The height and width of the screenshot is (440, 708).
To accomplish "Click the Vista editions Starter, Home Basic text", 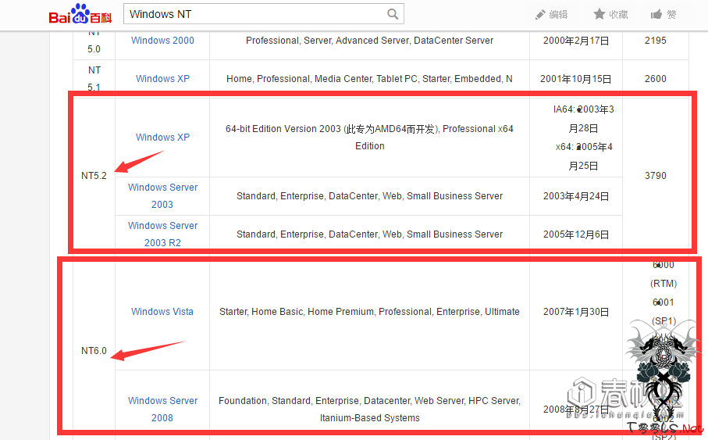I will coord(369,312).
